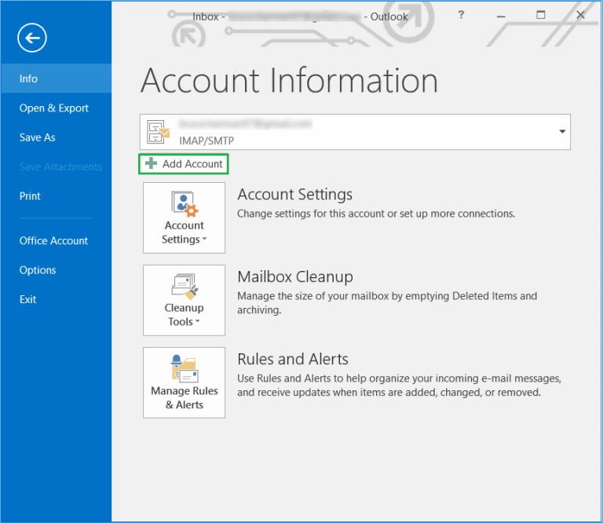Click the Cleanup Tools broom icon

point(185,287)
